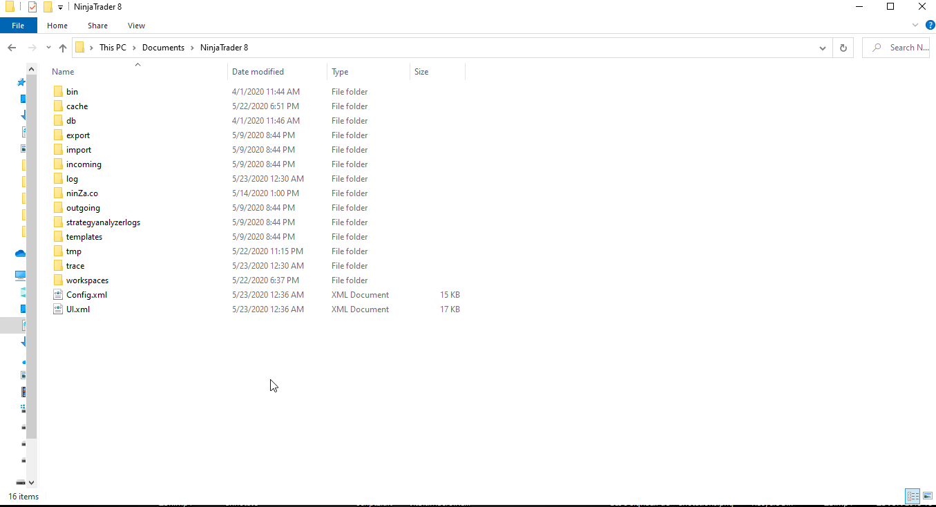Click the navigation pane scroll up arrow
Viewport: 936px width, 507px height.
tap(31, 69)
